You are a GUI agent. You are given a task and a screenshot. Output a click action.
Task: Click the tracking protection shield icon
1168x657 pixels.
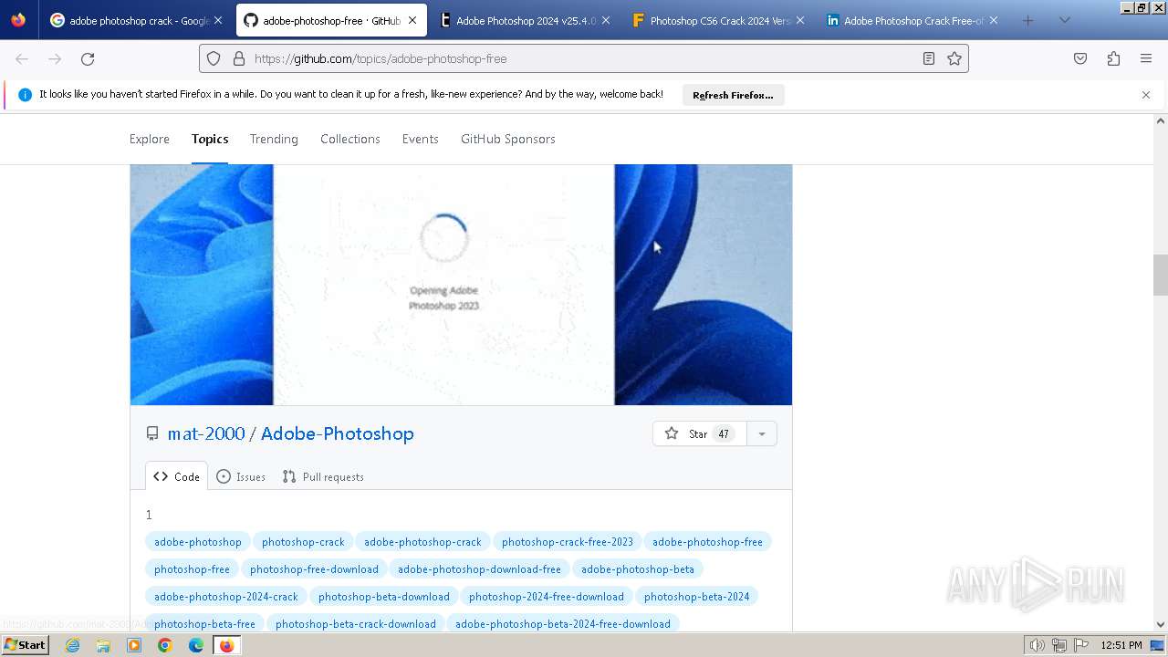214,58
